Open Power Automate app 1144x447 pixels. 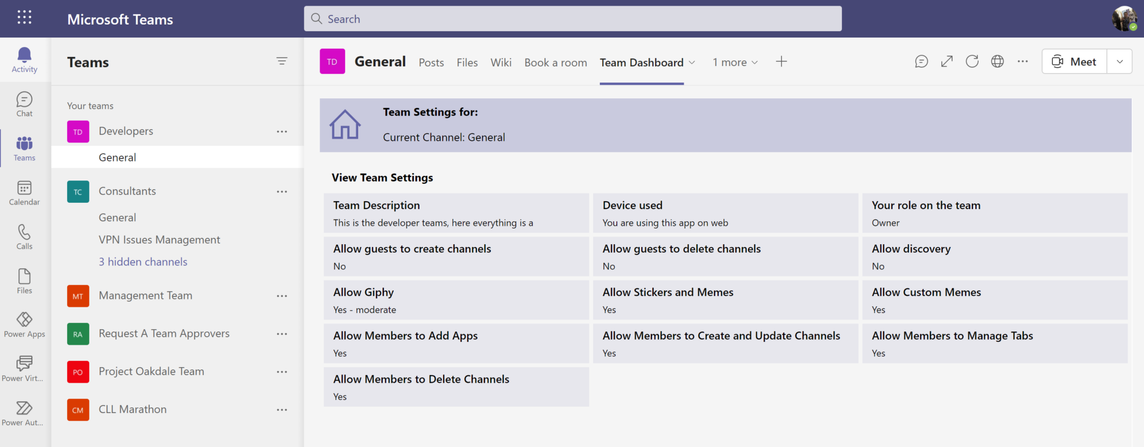tap(25, 413)
